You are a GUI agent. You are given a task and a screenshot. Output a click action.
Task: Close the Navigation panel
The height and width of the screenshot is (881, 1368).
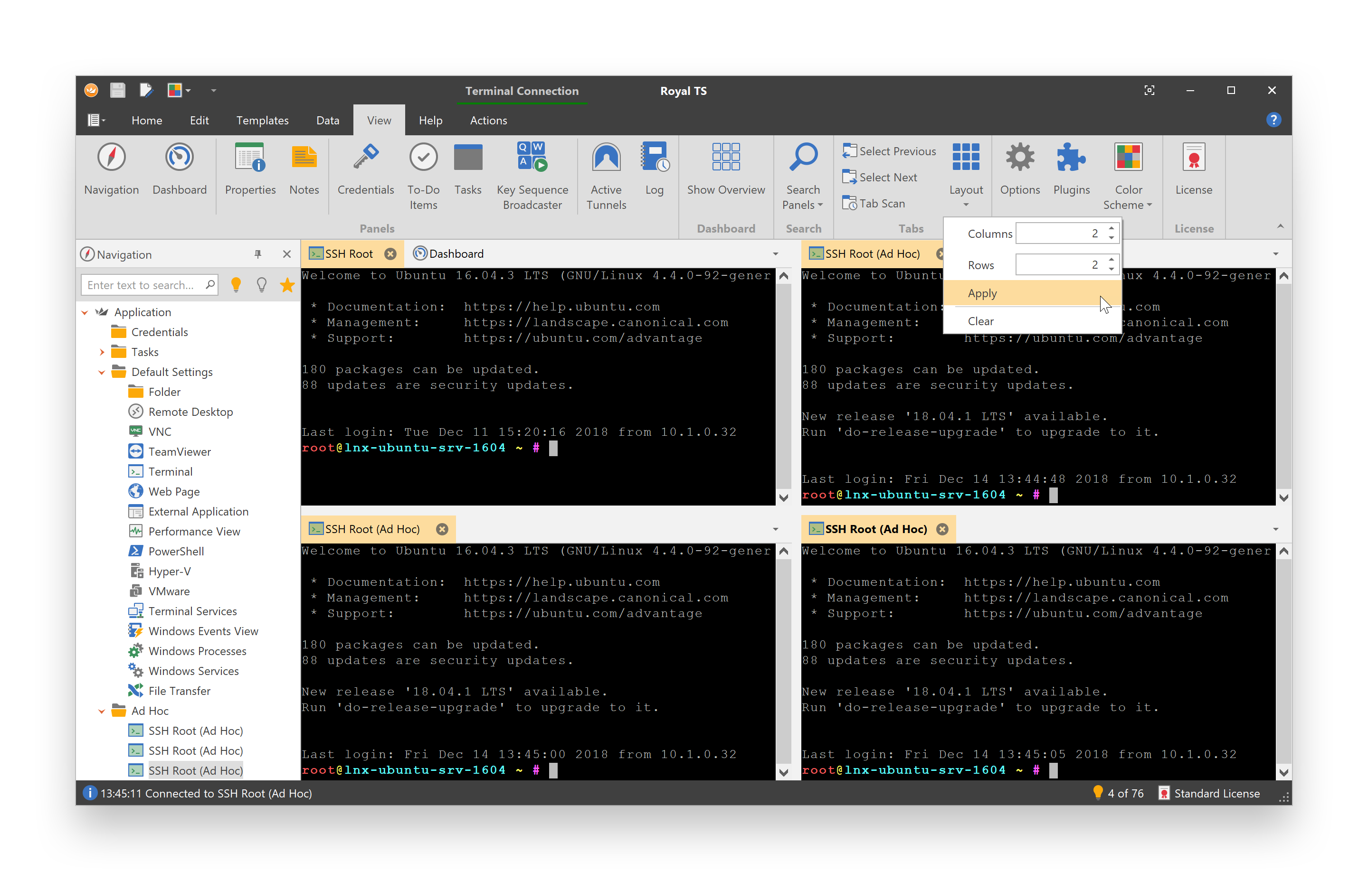(287, 254)
